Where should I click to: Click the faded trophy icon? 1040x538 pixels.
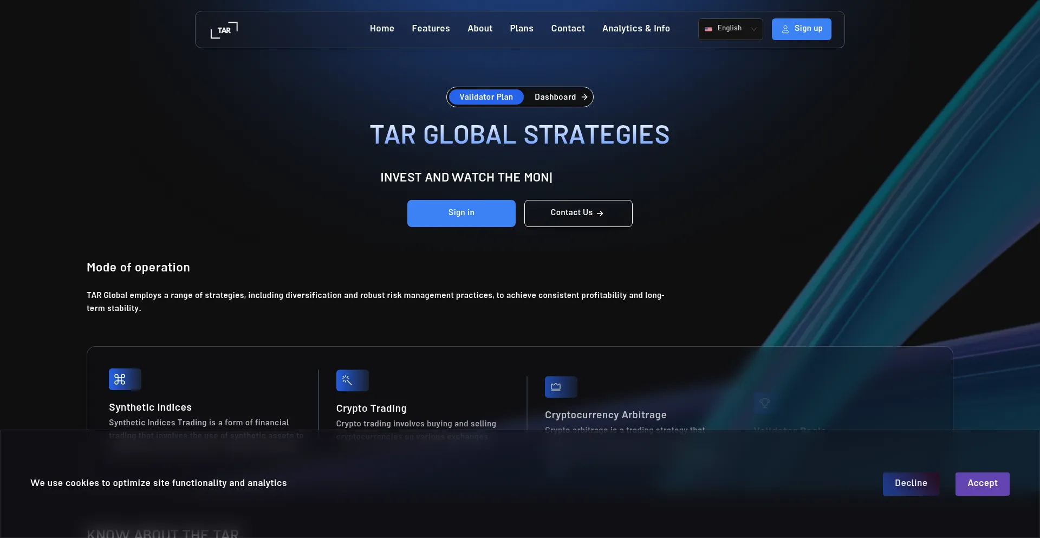[764, 403]
